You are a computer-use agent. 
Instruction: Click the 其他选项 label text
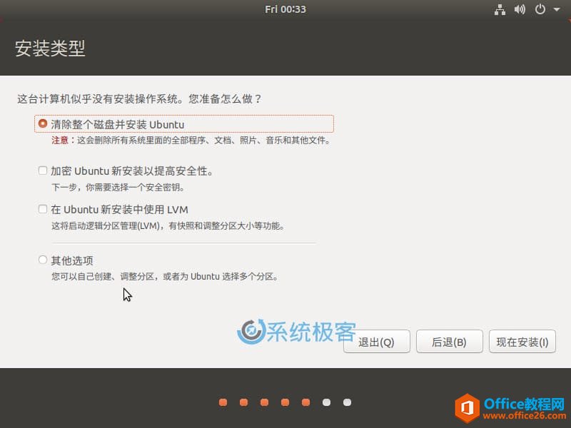72,260
